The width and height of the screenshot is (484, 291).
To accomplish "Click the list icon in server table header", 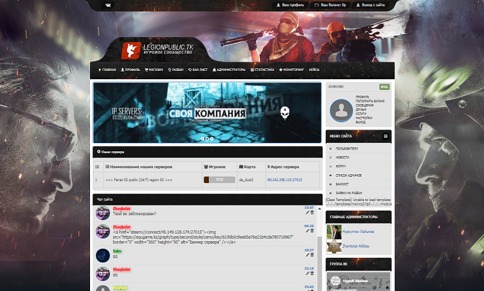I will point(97,167).
